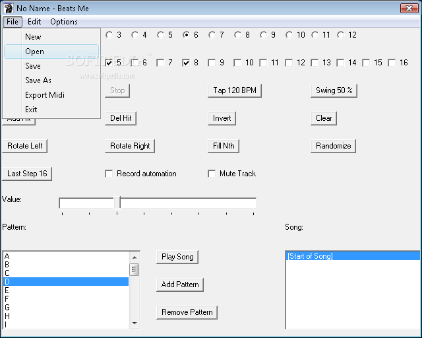Select pattern A in the list
This screenshot has height=338, width=422.
[x=66, y=256]
